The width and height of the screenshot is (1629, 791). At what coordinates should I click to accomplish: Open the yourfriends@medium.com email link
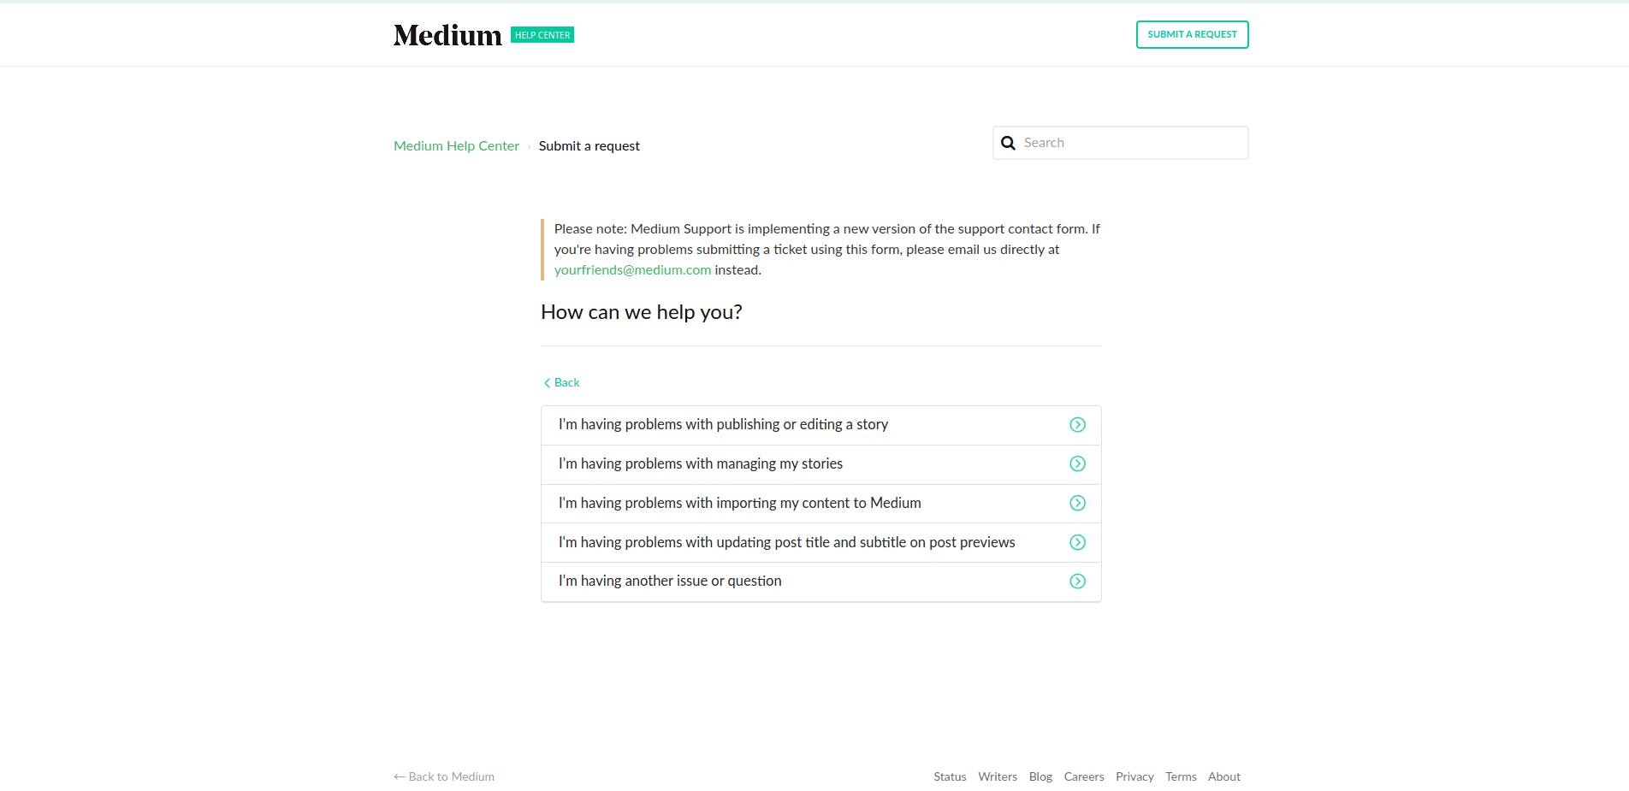(x=632, y=270)
